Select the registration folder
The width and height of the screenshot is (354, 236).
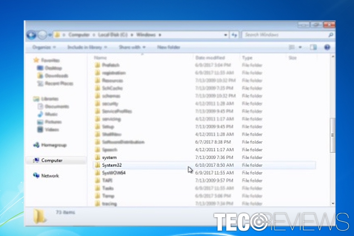(x=114, y=73)
